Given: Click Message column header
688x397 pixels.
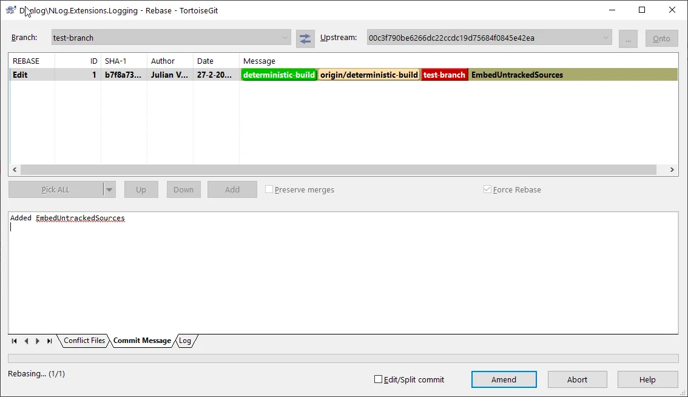Looking at the screenshot, I should [x=459, y=61].
